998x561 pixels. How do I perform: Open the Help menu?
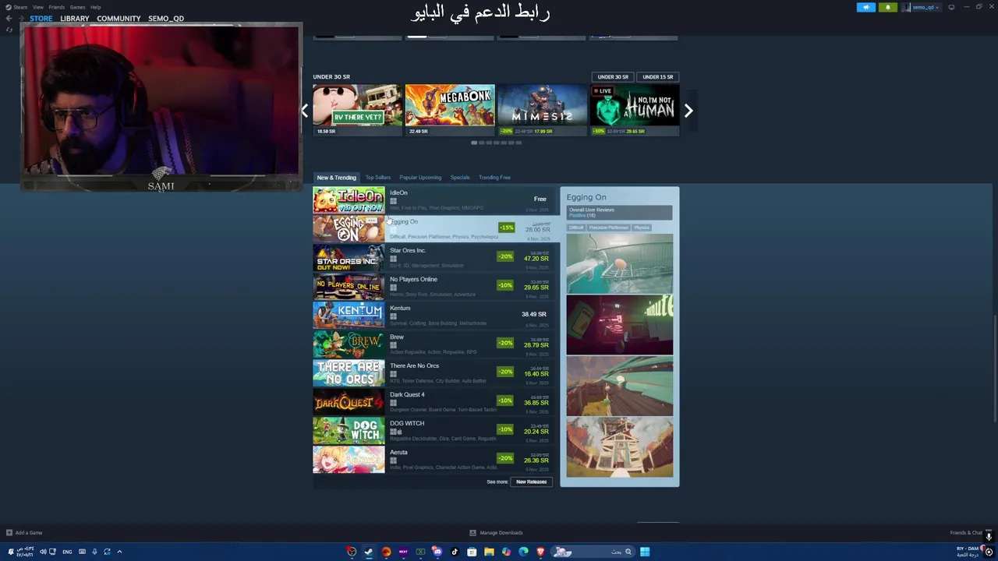click(95, 7)
